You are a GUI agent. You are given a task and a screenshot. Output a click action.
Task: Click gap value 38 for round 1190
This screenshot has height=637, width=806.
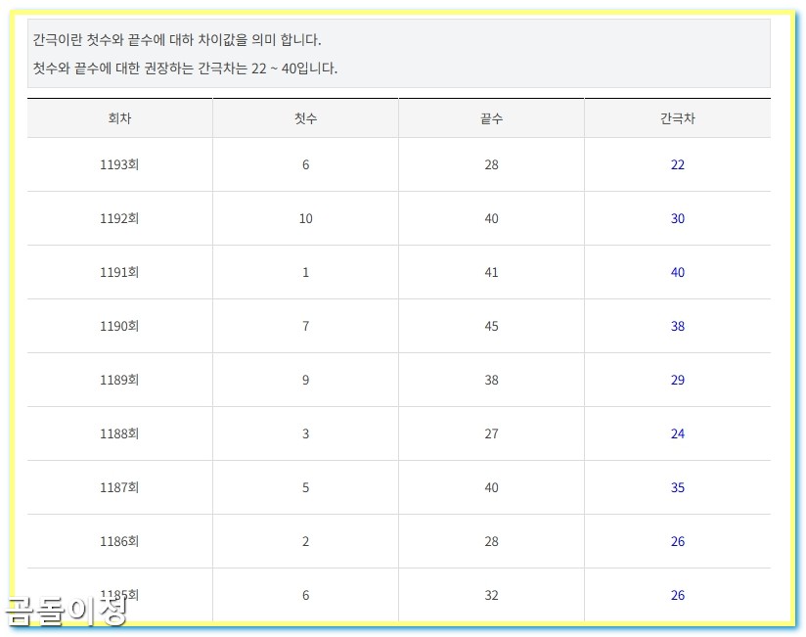[x=677, y=326]
